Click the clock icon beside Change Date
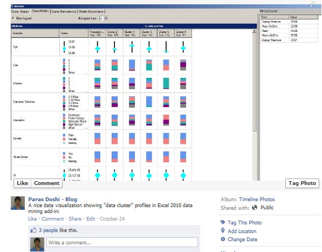Screen dimensions: 322x252 (x=223, y=239)
